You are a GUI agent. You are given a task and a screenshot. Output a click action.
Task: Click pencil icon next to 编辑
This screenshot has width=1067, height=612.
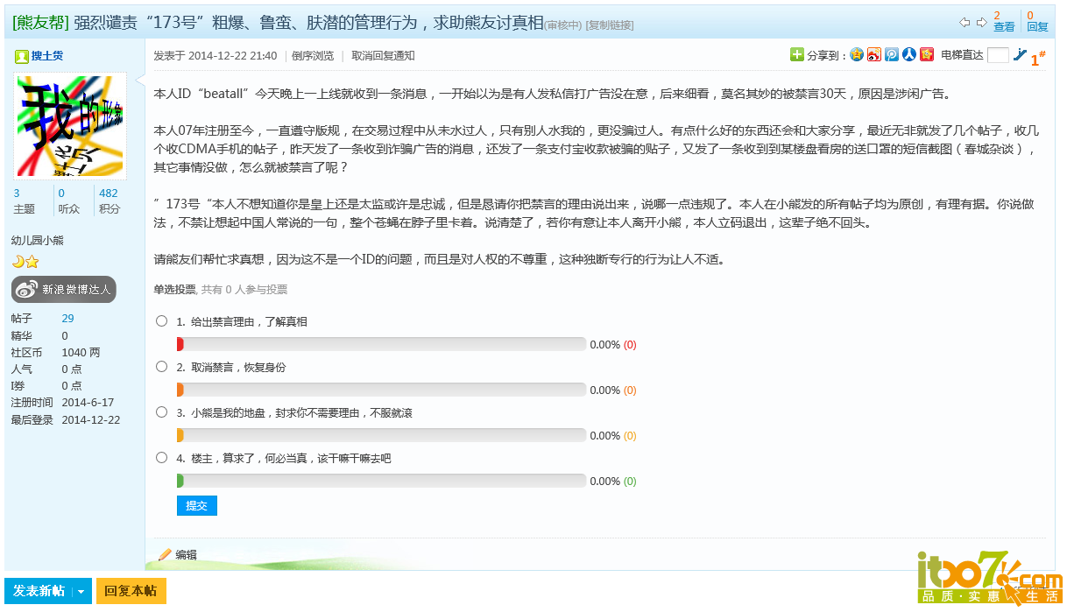tap(165, 554)
